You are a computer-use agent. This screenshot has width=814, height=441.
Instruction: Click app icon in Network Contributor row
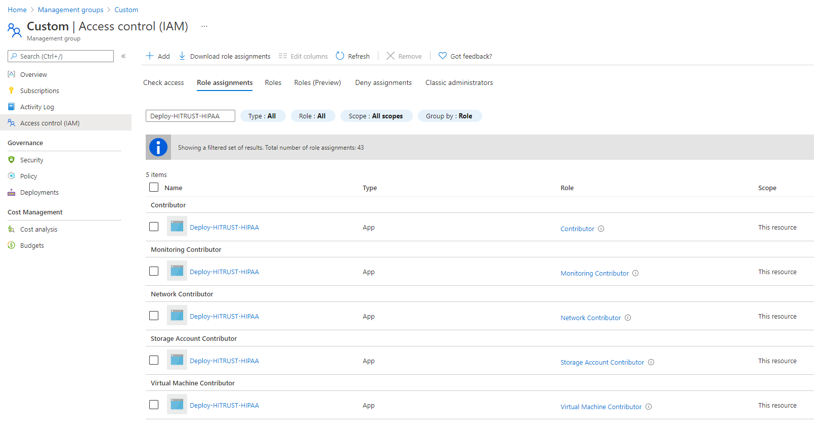(177, 315)
